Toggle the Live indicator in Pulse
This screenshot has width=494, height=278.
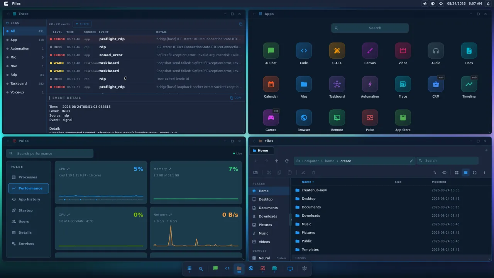click(x=238, y=153)
